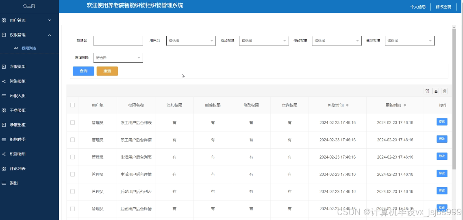The width and height of the screenshot is (463, 220).
Task: Click the 权限名 text input field
Action: pos(118,41)
